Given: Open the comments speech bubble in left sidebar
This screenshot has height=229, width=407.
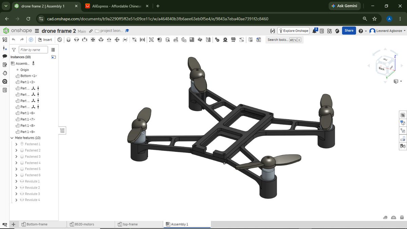Looking at the screenshot, I should (5, 56).
